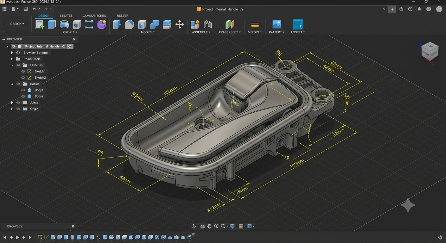Close the Project_Internal_Handle_v2 document tab
The image size is (446, 243).
pos(384,9)
